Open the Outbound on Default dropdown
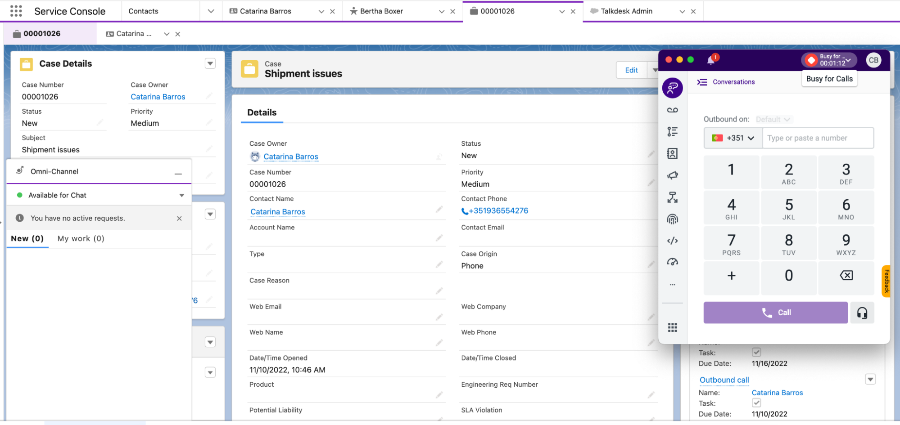 773,119
